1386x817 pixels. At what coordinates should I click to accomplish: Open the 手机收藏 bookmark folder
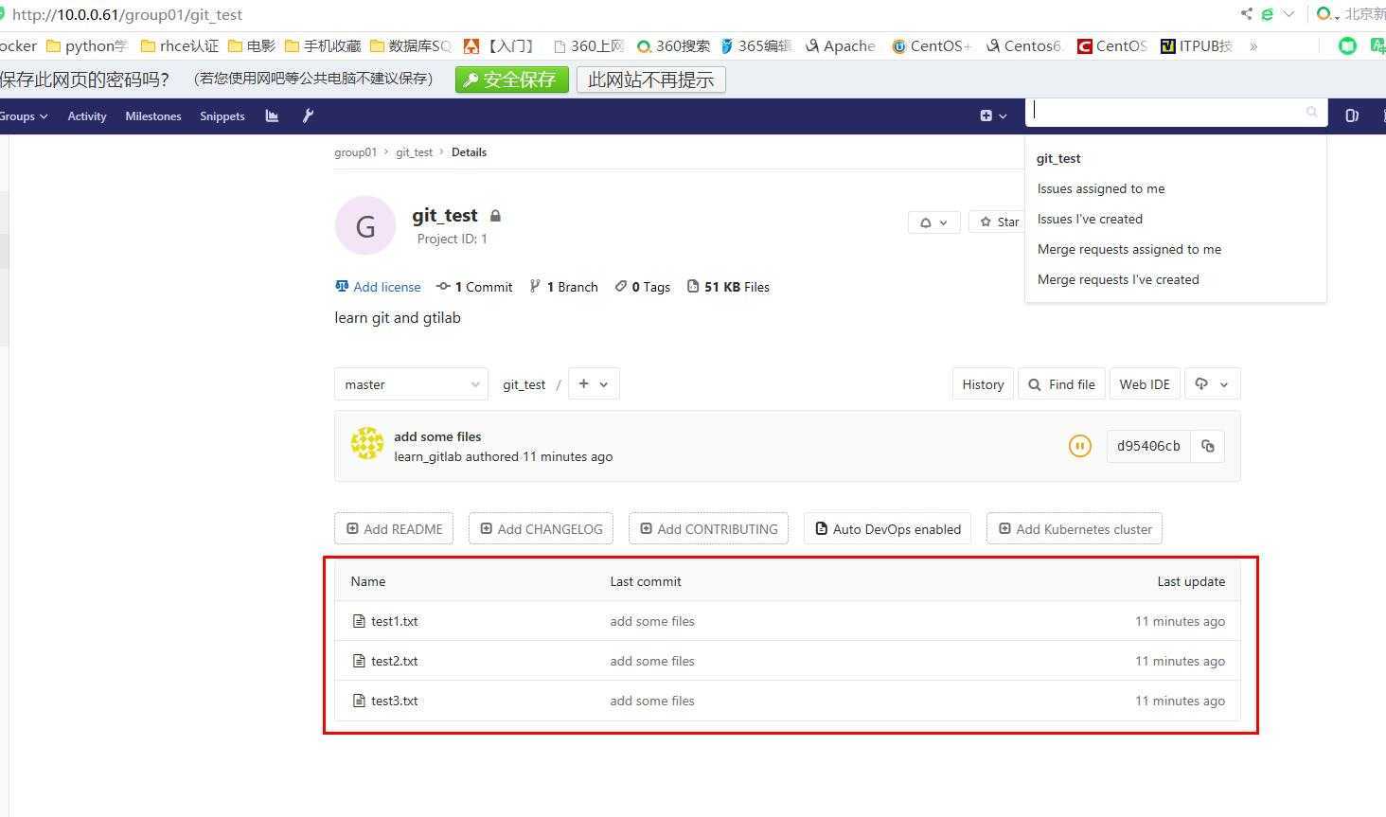pos(323,45)
